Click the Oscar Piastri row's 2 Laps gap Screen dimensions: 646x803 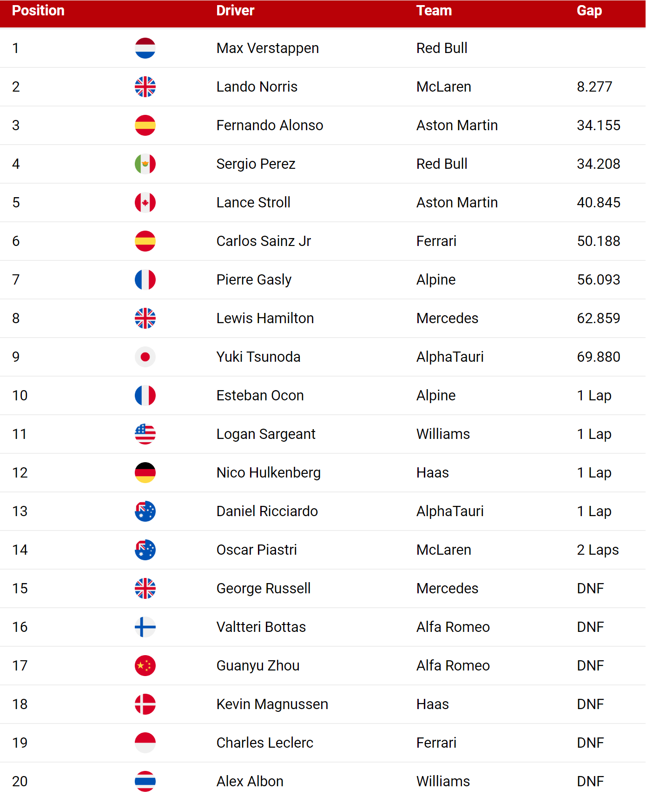[598, 550]
